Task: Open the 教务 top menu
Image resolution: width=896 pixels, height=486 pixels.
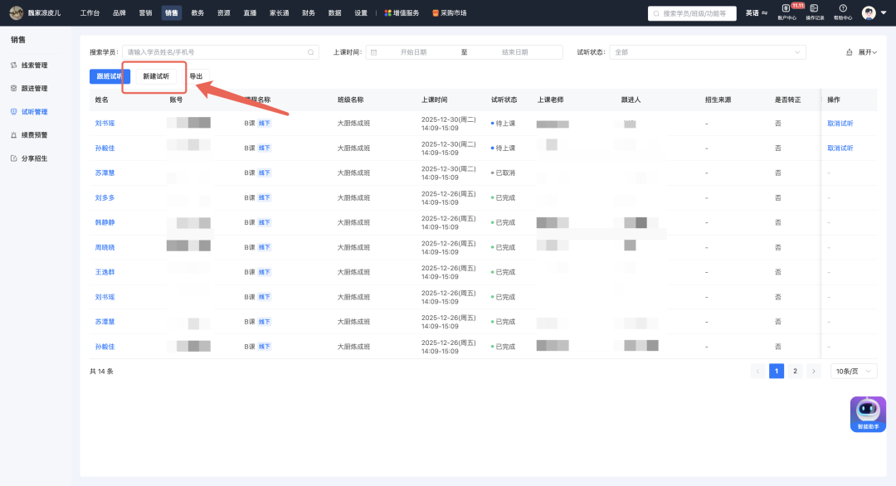Action: [x=197, y=12]
